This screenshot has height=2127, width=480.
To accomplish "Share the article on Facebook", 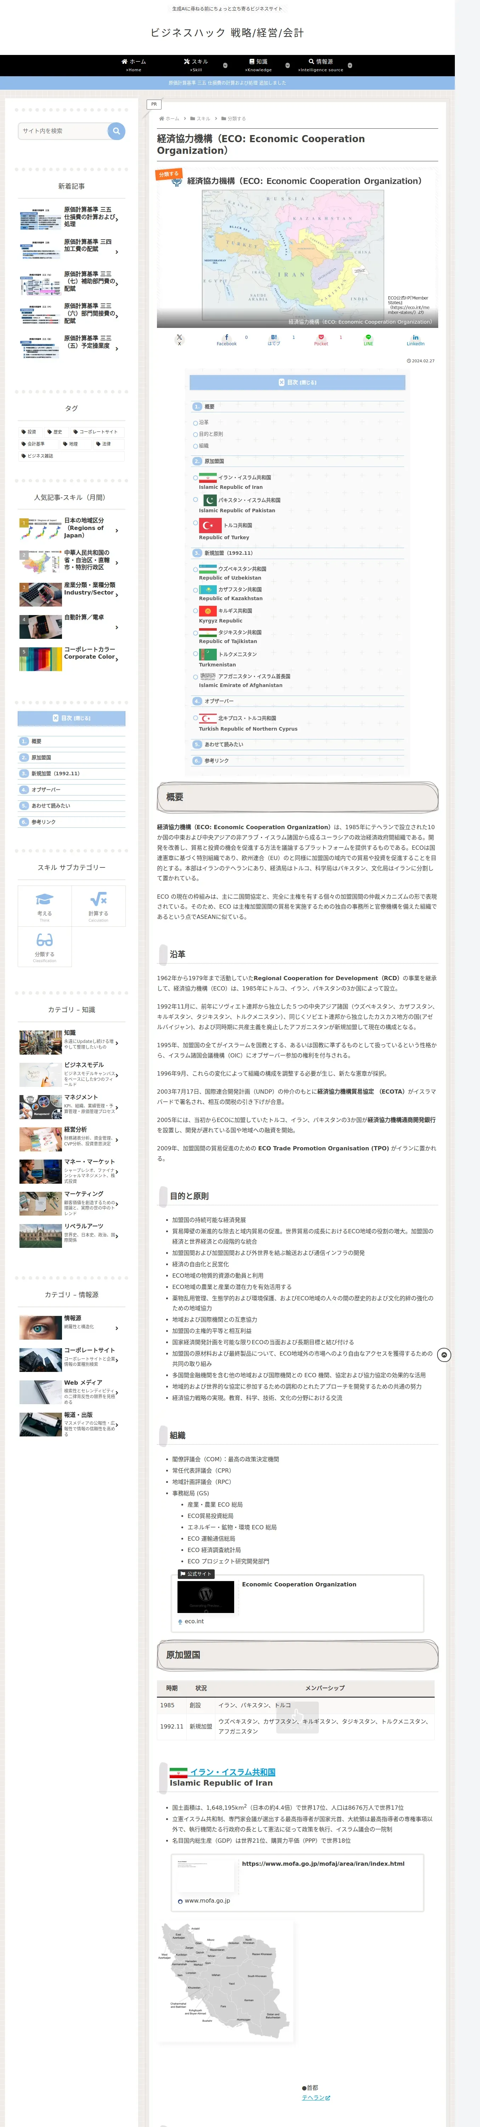I will [x=227, y=339].
